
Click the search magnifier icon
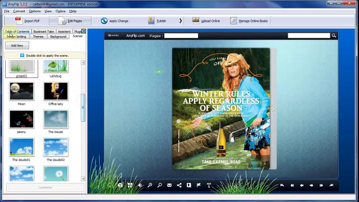[x=334, y=35]
